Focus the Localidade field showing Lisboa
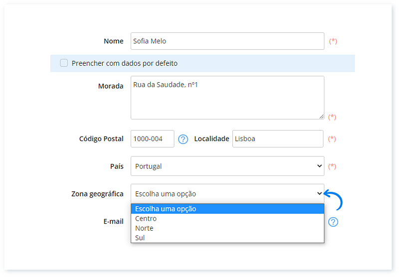 tap(277, 139)
